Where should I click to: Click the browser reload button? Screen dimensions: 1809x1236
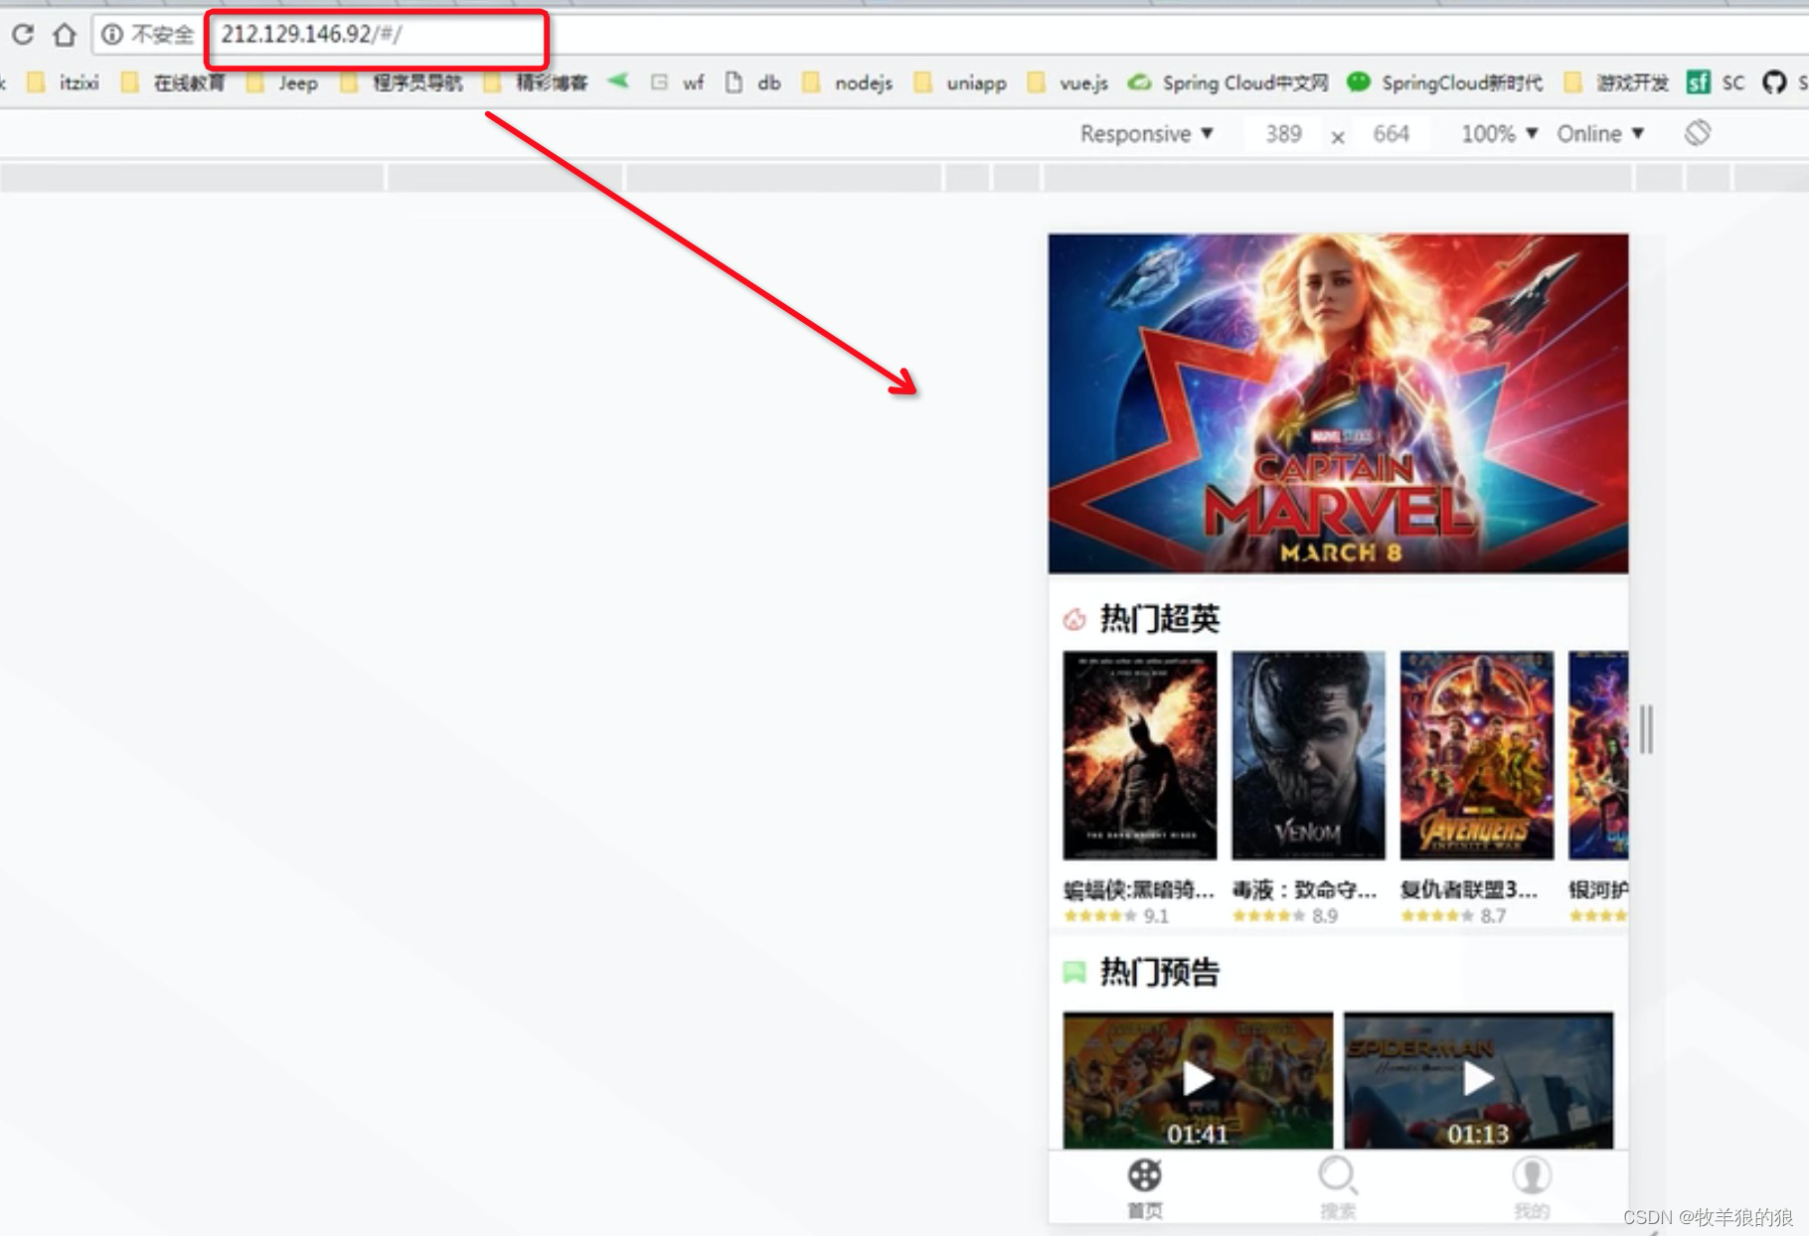coord(23,35)
